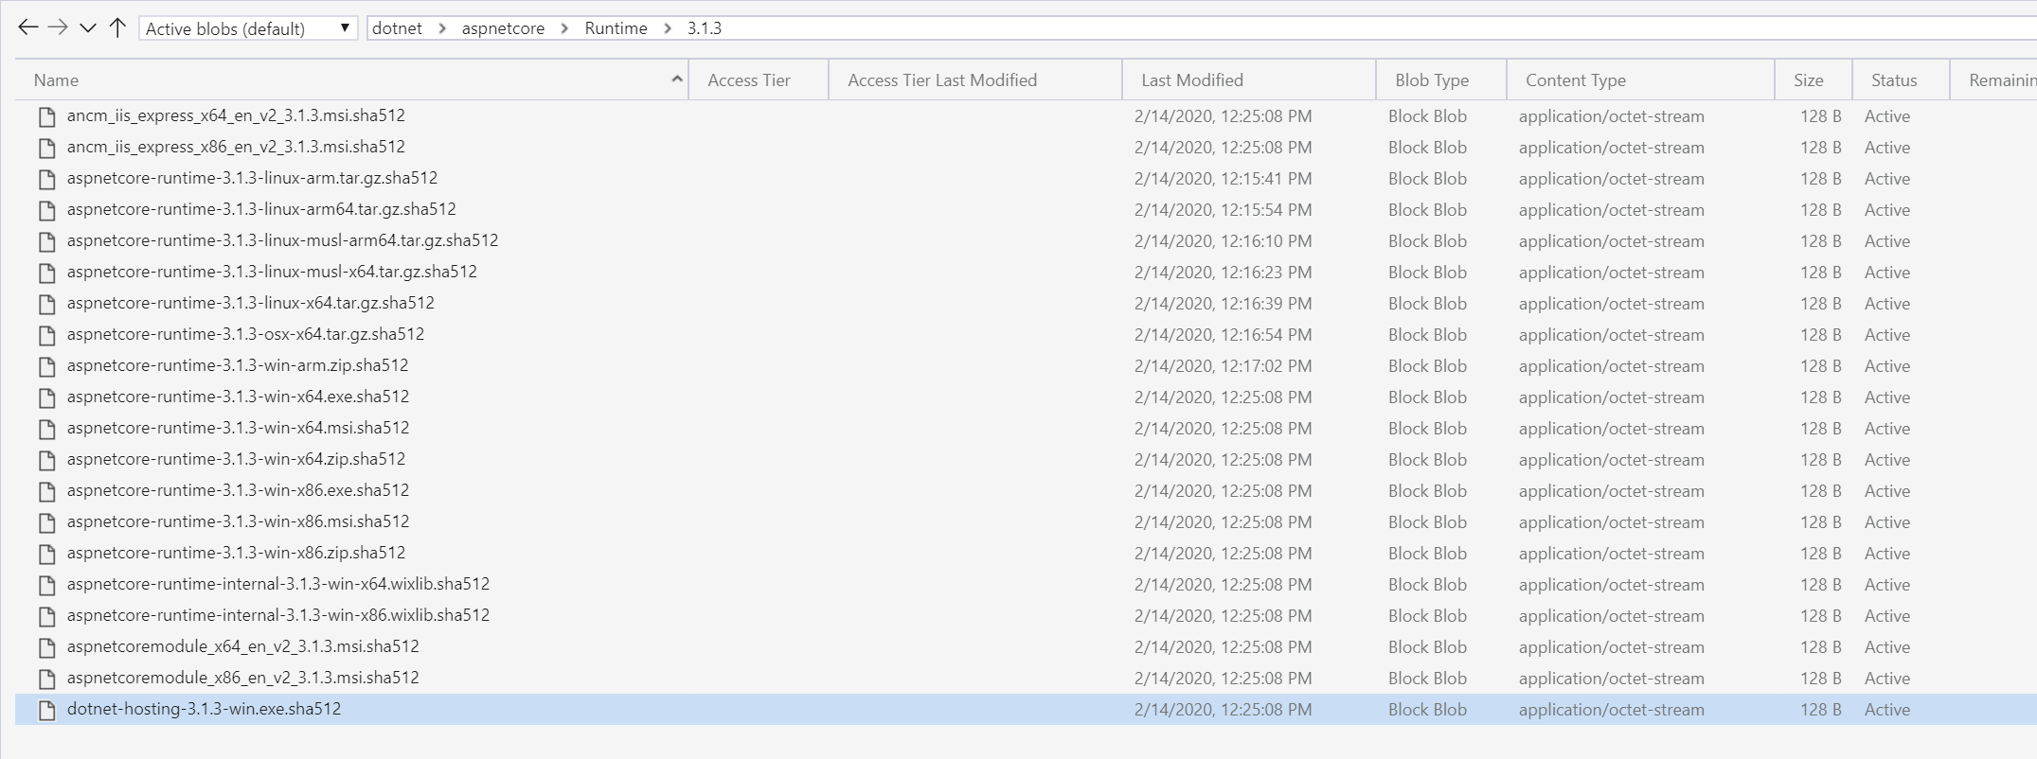The height and width of the screenshot is (759, 2037).
Task: Select blob name aspnetcore-runtime-3.1.3-linux-musl-x64.tar.gz.sha512
Action: click(272, 272)
